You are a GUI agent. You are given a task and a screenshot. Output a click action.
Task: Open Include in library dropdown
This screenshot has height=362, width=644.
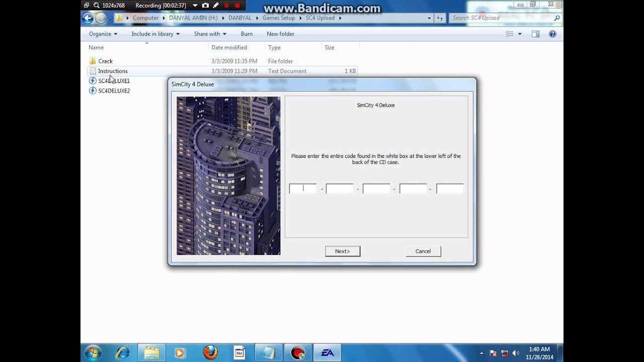pyautogui.click(x=155, y=34)
